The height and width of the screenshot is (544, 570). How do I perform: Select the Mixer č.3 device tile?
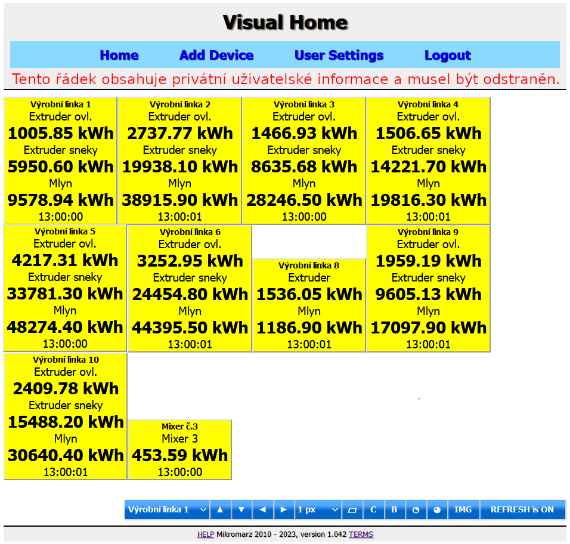pos(179,450)
